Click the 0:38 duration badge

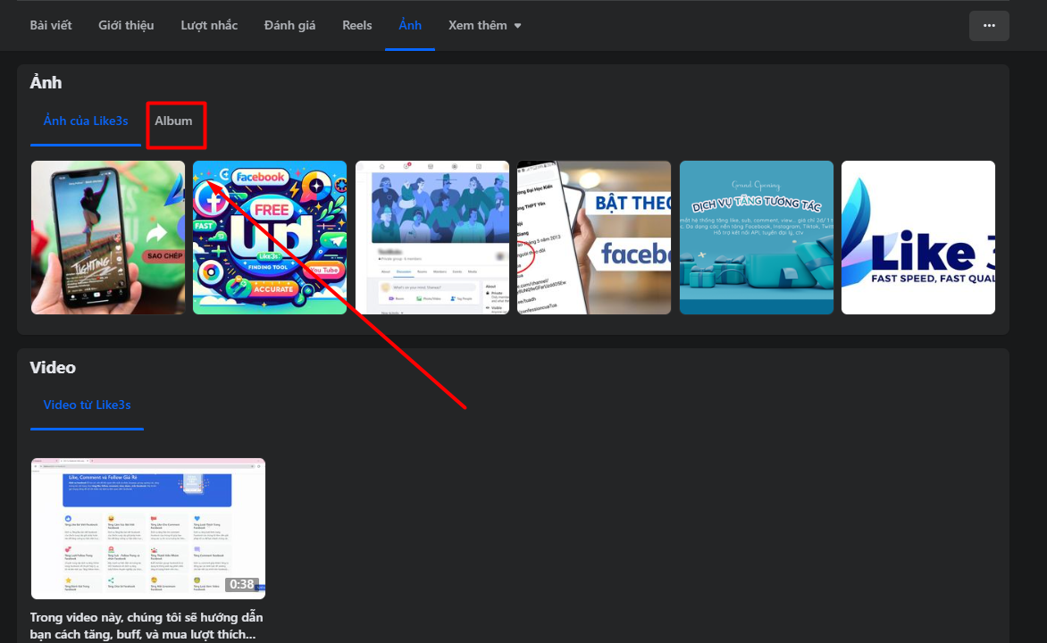click(x=242, y=584)
